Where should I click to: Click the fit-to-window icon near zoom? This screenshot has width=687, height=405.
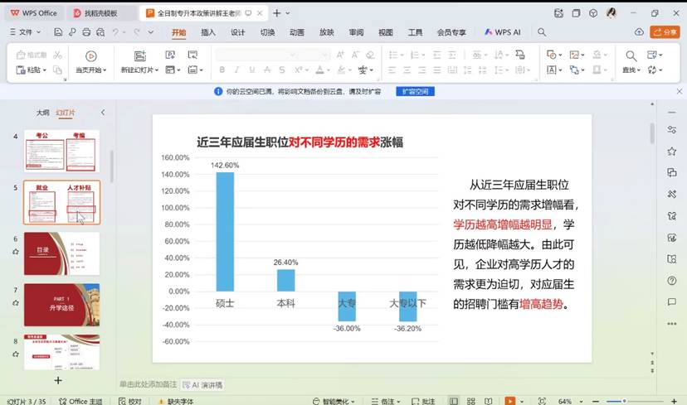coord(542,401)
